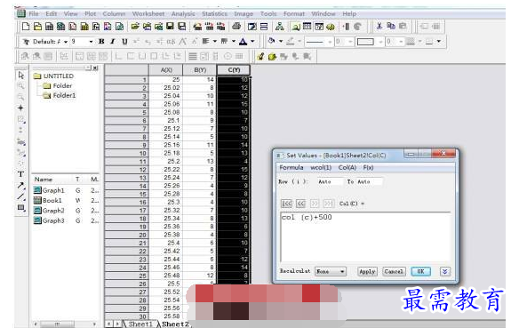The image size is (511, 328).
Task: Click the Open project toolbar icon
Action: click(x=135, y=27)
